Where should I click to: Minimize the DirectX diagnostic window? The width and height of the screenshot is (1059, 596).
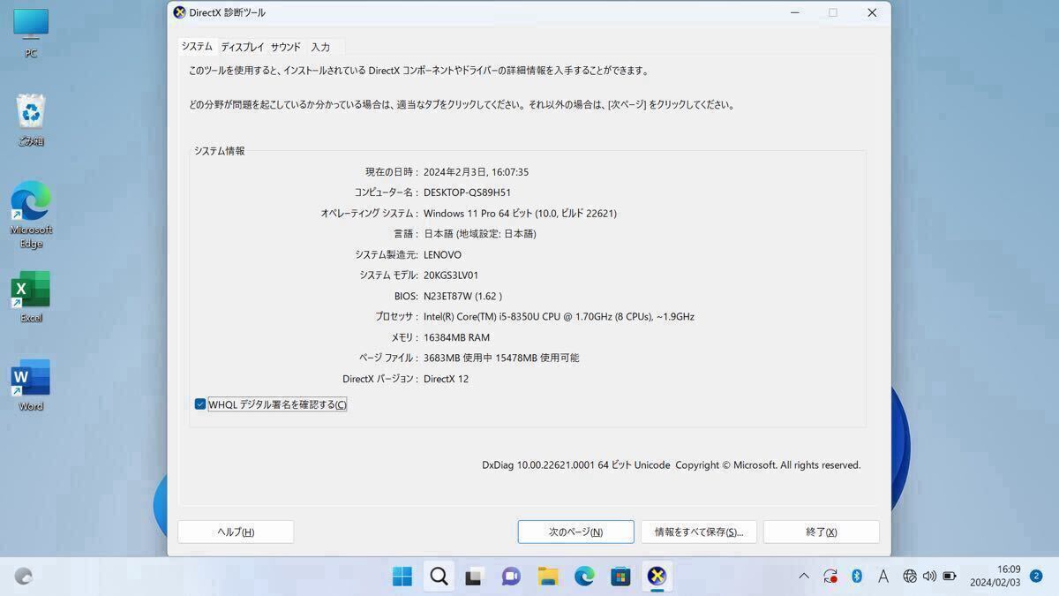click(x=795, y=12)
